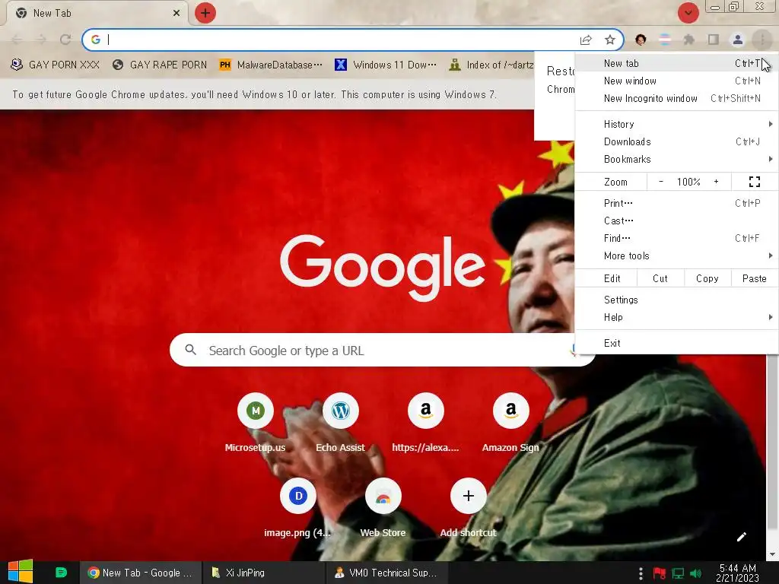The image size is (779, 584).
Task: Click the Windows Start button
Action: point(21,572)
